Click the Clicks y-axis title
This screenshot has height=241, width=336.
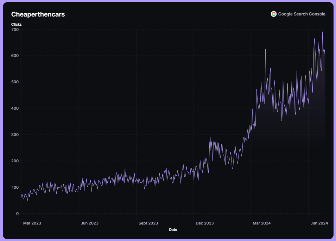coord(16,24)
